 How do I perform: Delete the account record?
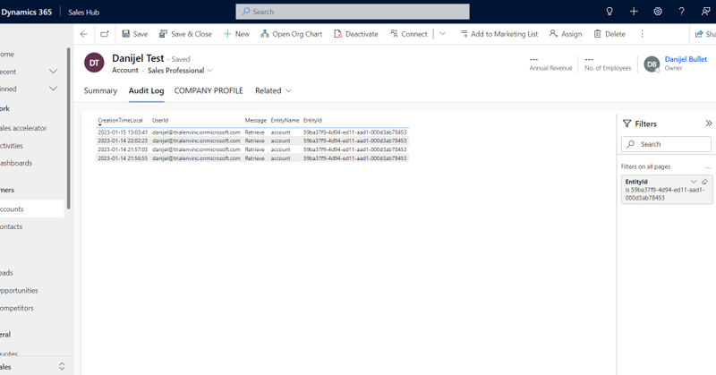[x=609, y=34]
